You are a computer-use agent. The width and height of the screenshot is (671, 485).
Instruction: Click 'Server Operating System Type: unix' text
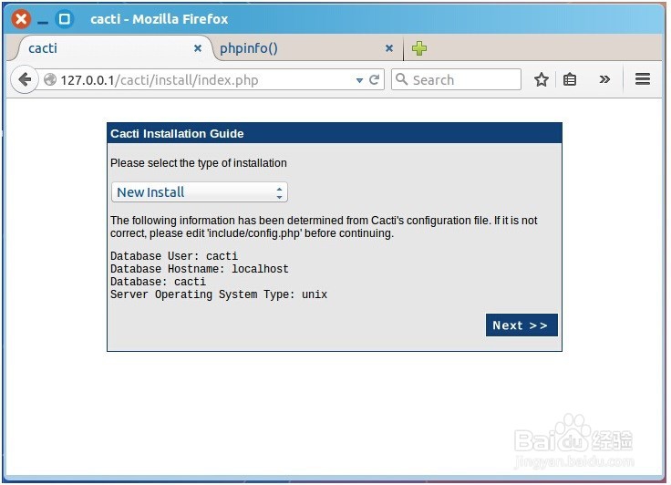(219, 294)
